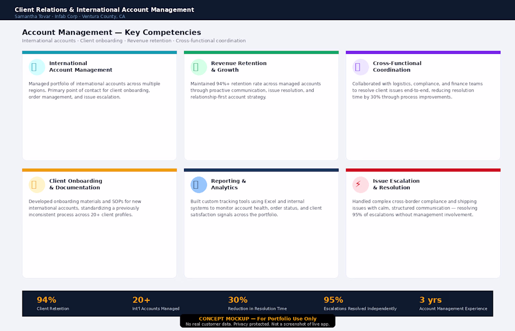Click the Samantha Tovar Infab Corp subtitle

tap(70, 16)
